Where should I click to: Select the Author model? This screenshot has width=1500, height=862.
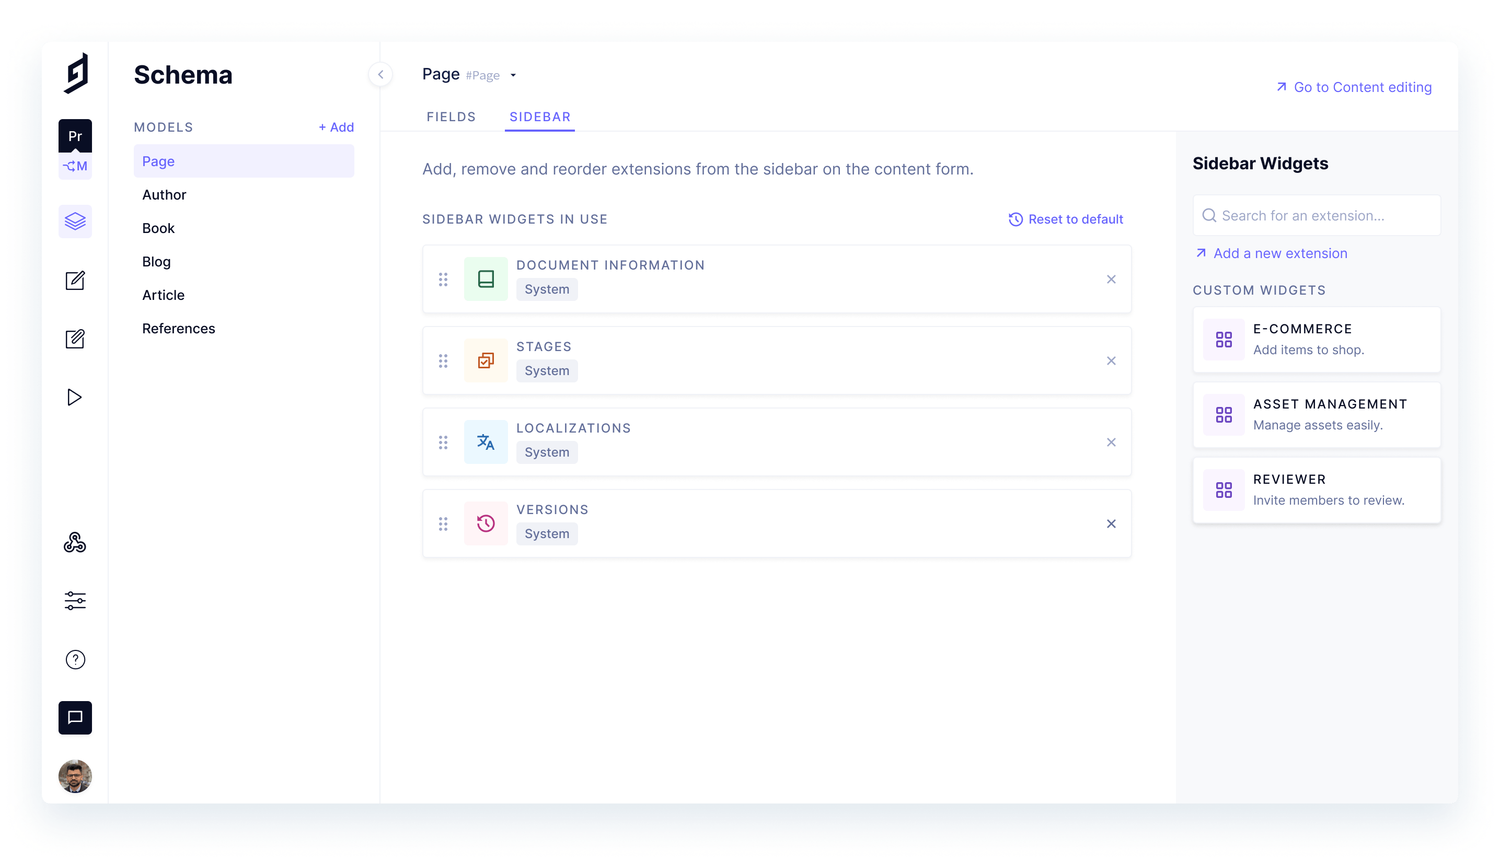(x=164, y=195)
